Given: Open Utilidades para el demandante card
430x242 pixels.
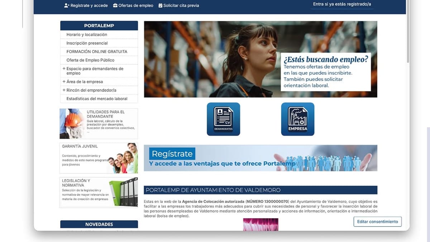Looking at the screenshot, I should click(99, 124).
